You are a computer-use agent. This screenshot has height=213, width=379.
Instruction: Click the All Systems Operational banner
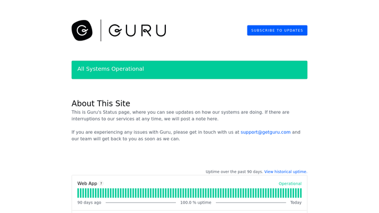tap(189, 70)
